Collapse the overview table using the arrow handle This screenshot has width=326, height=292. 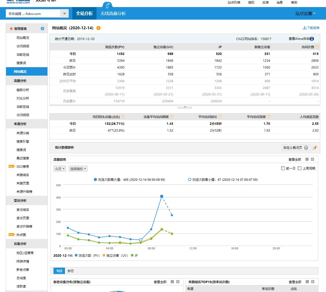185,107
